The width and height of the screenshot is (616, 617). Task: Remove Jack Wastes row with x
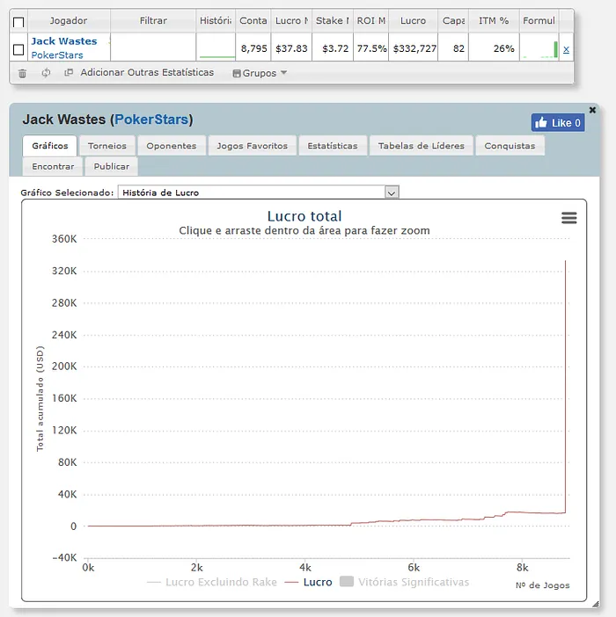click(x=566, y=49)
